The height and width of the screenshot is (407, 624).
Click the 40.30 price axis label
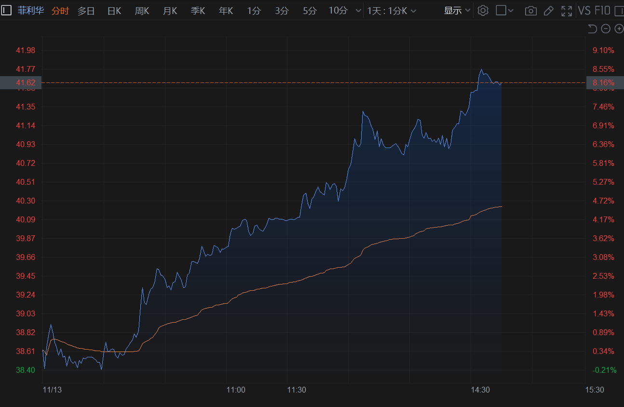(26, 201)
